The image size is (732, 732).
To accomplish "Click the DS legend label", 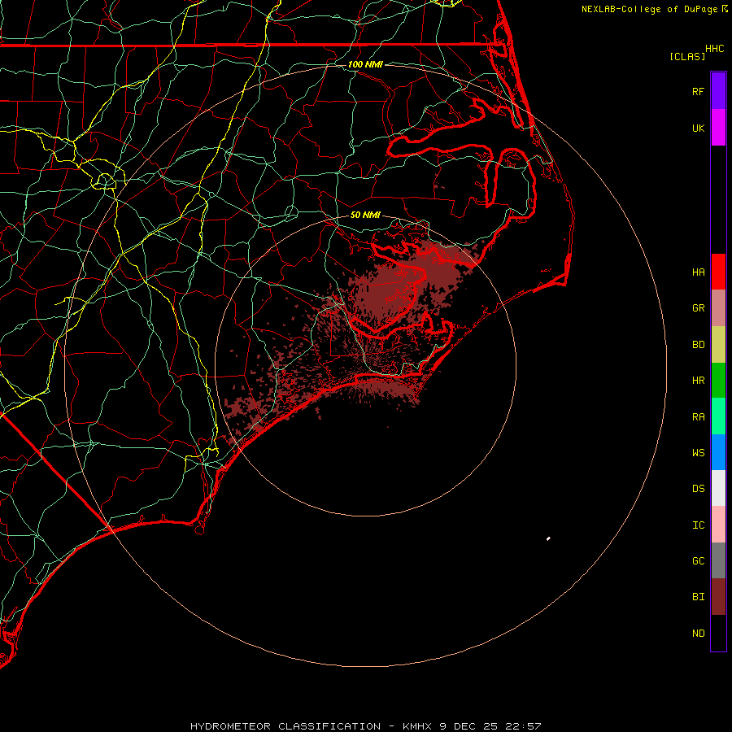I will click(x=698, y=489).
